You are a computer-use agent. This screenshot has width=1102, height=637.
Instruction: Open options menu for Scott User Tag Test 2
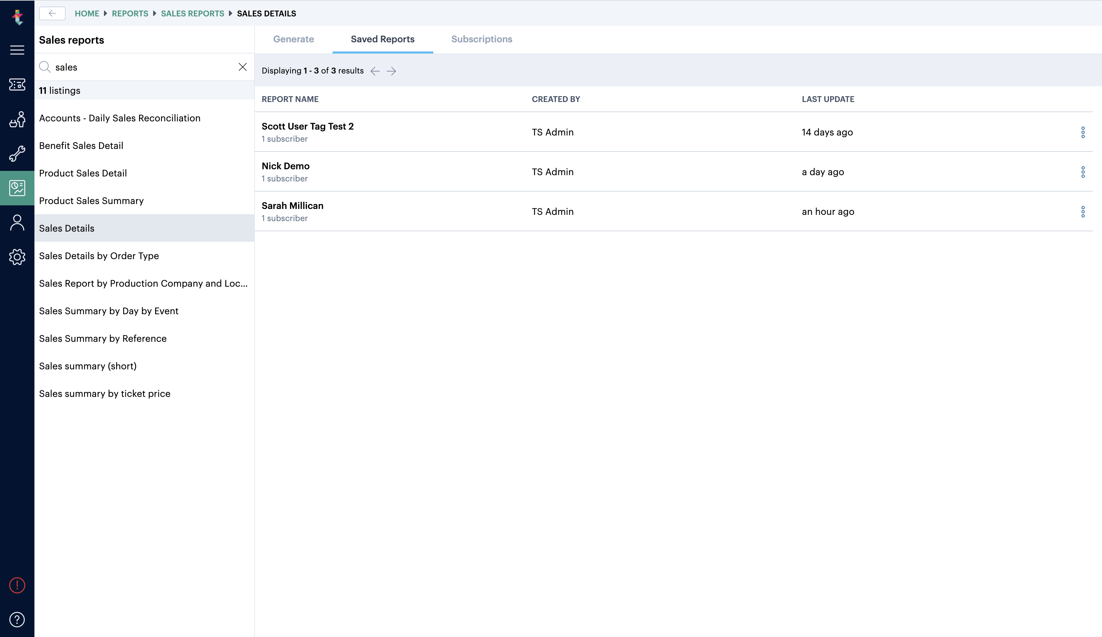(1083, 132)
